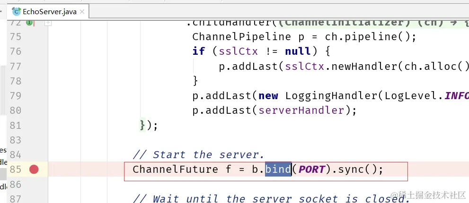
Task: Click line number 75 in the gutter
Action: point(15,37)
